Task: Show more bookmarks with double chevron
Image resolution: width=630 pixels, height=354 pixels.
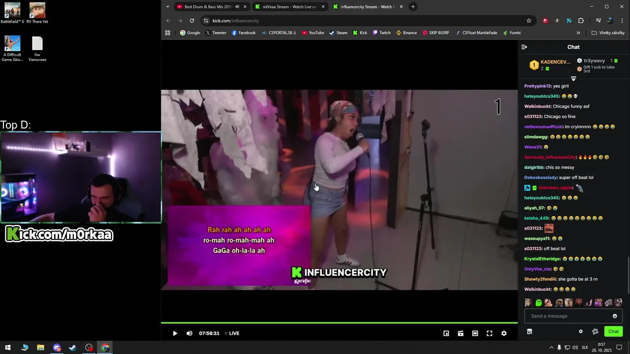Action: coord(578,33)
